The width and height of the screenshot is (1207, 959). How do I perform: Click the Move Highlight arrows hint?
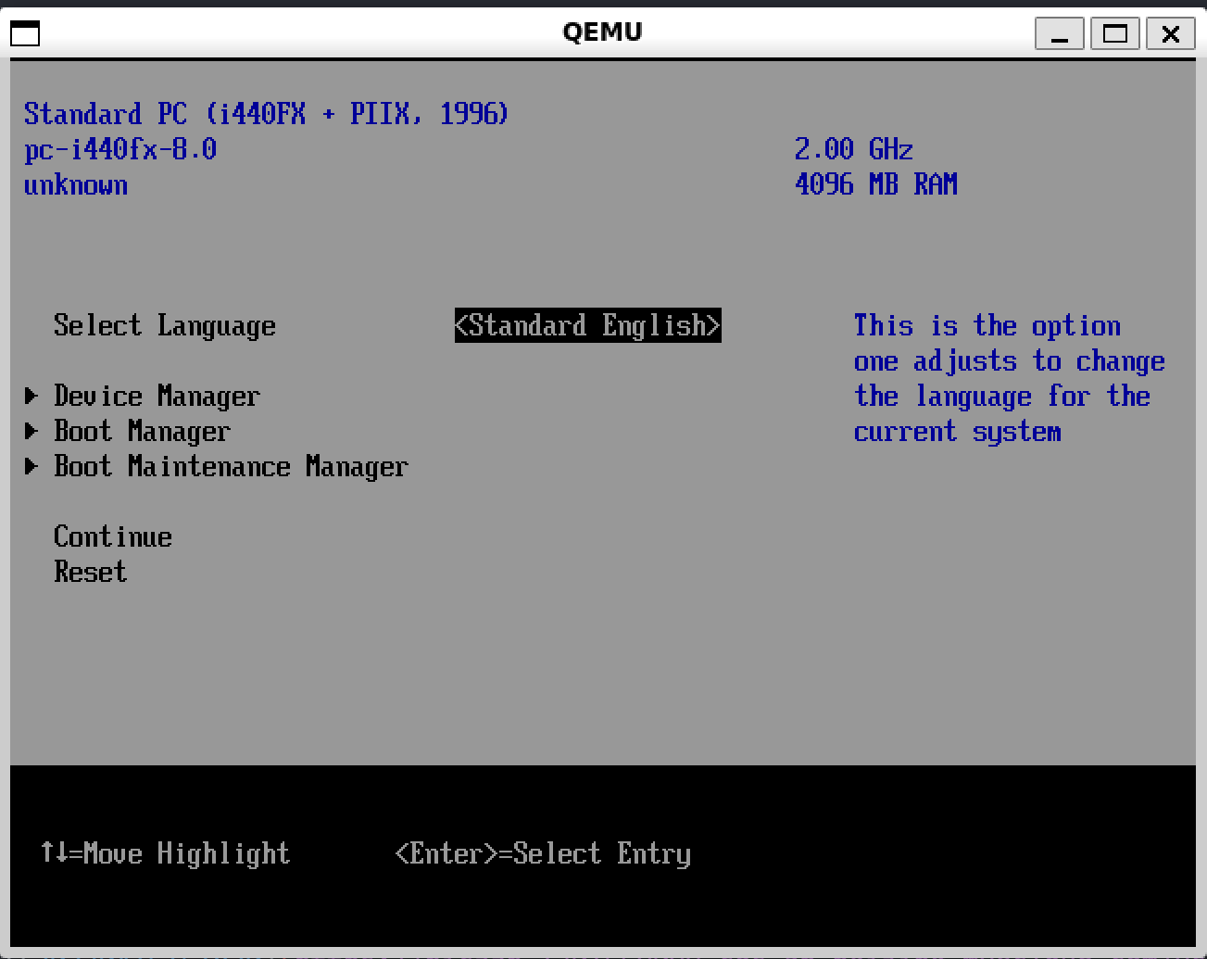(165, 853)
